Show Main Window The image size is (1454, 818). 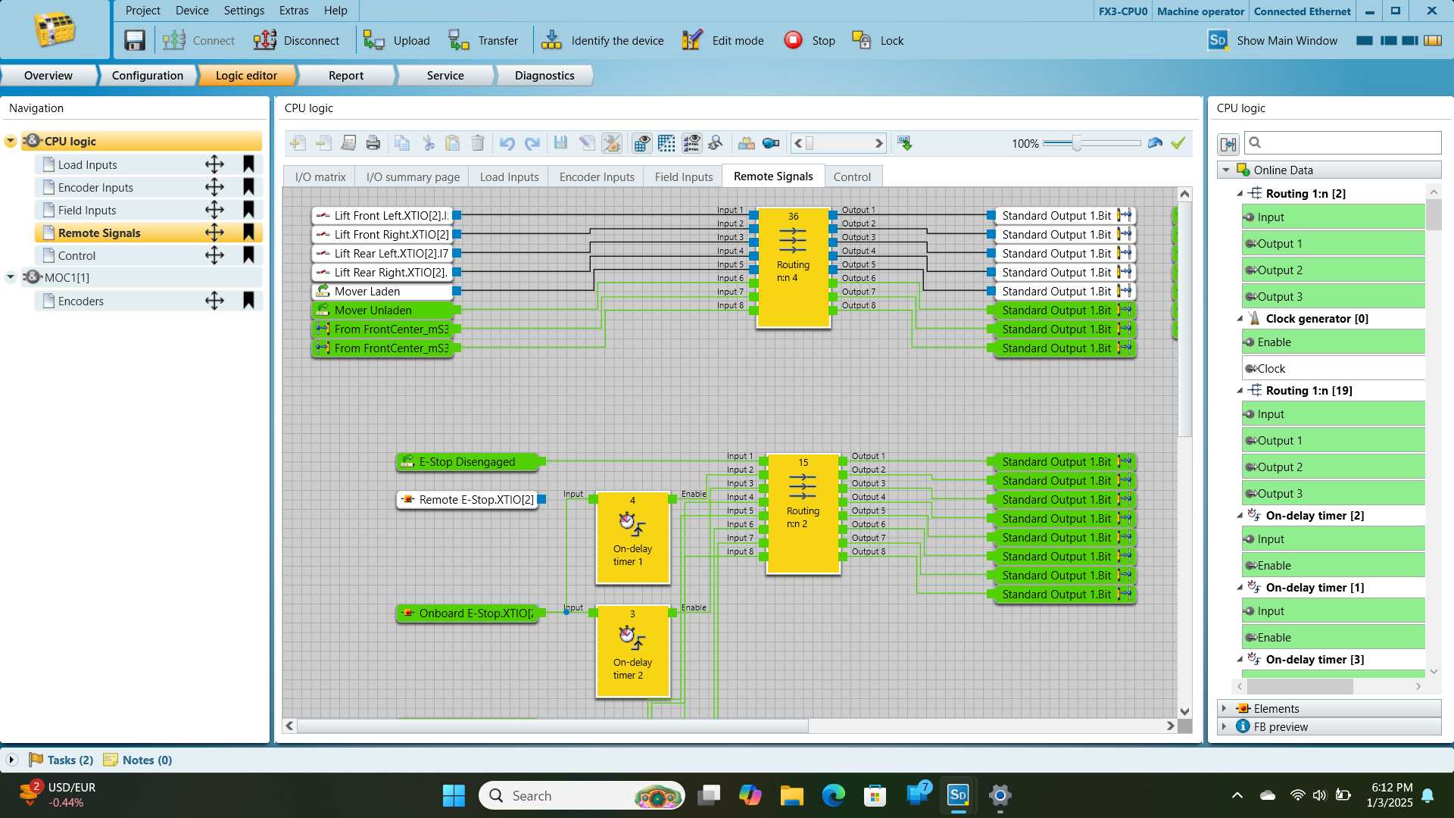coord(1273,40)
